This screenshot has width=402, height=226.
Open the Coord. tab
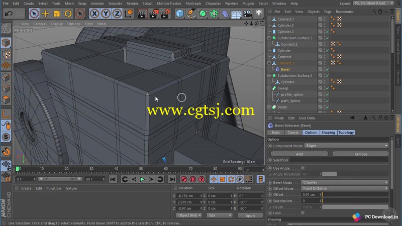click(293, 133)
